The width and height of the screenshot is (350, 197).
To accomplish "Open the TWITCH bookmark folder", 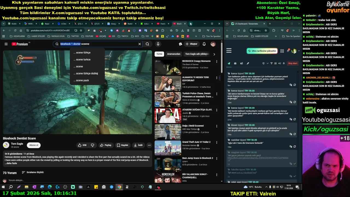I will (123, 36).
